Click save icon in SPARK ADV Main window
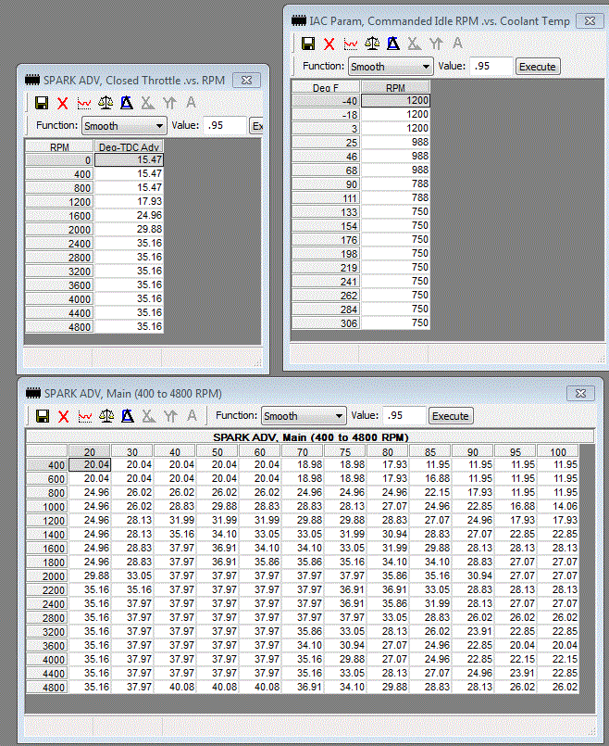The width and height of the screenshot is (609, 746). pos(42,416)
